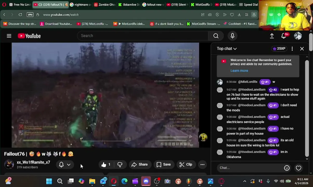
Task: Add page to bookmarks with heart icon
Action: pyautogui.click(x=232, y=15)
